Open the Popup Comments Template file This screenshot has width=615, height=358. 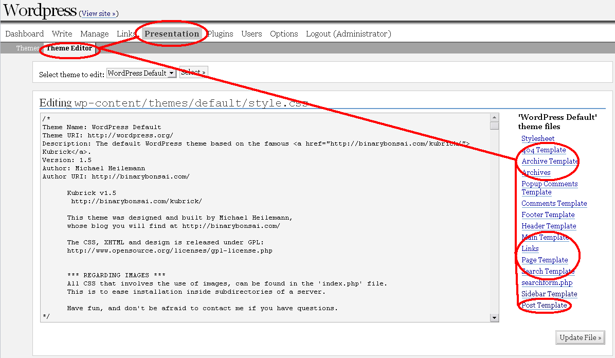[550, 188]
